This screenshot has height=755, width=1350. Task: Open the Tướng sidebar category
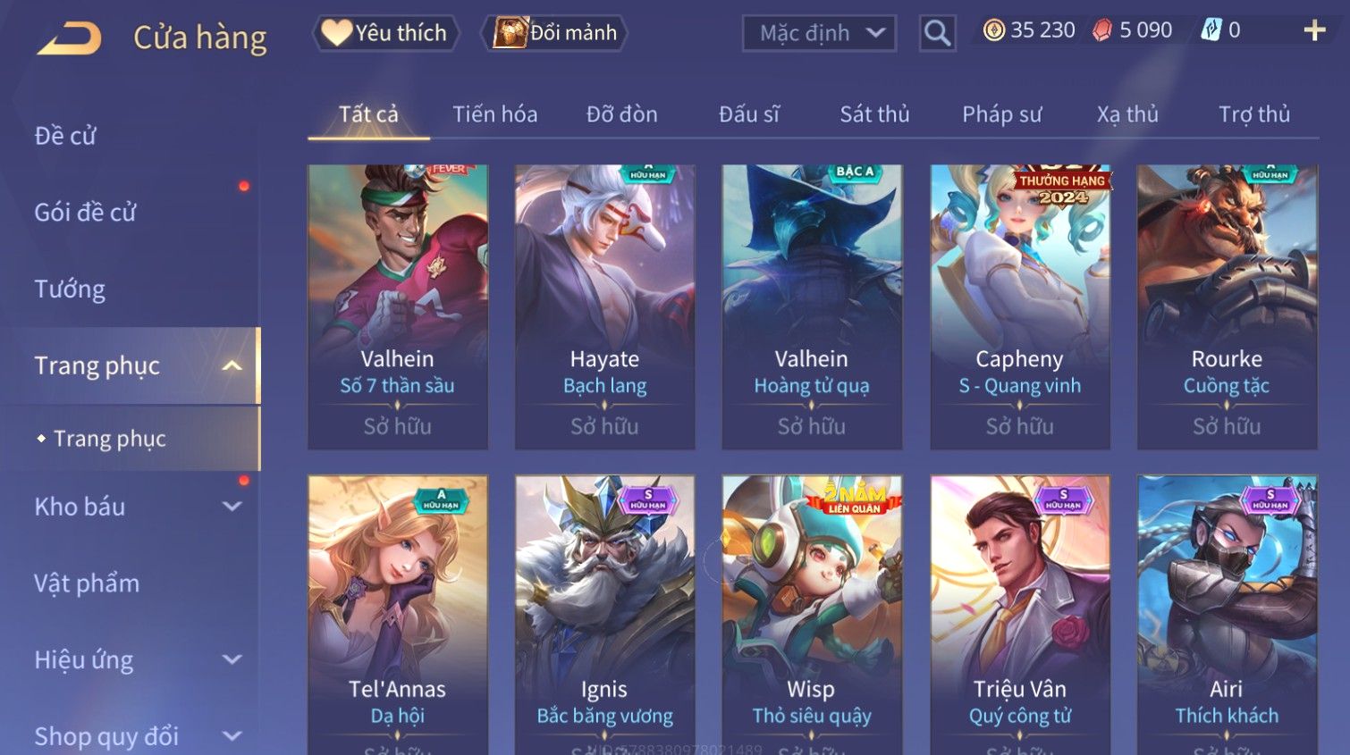pos(70,289)
